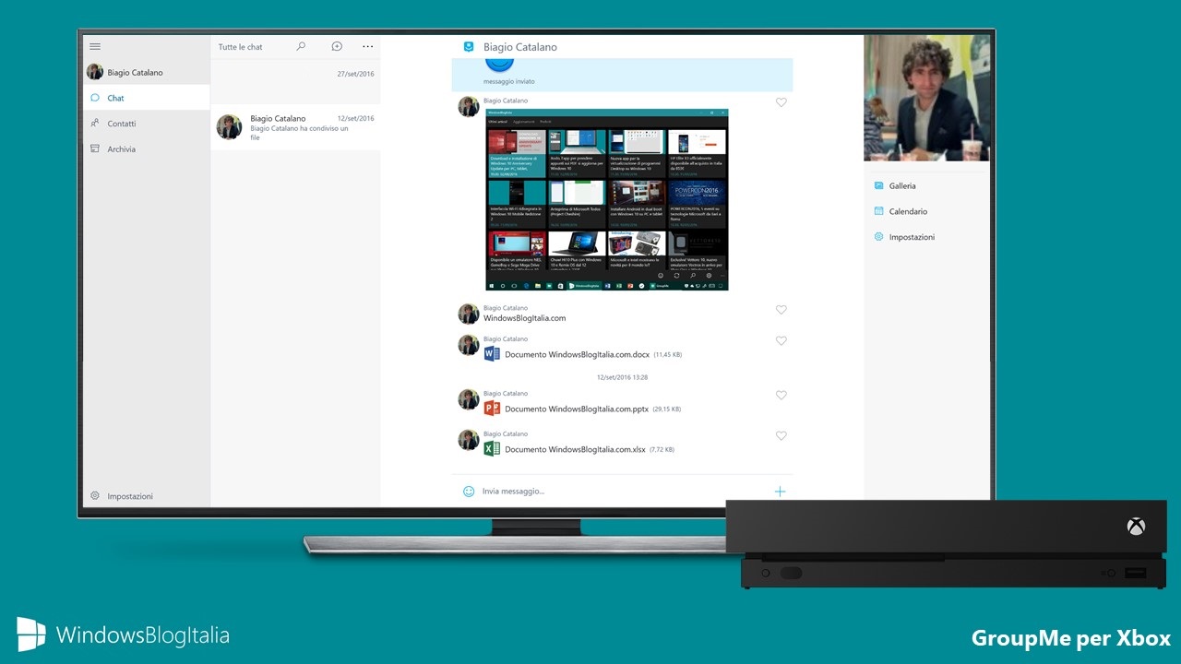Open Galleria in the right panel
Image resolution: width=1181 pixels, height=664 pixels.
tap(927, 185)
